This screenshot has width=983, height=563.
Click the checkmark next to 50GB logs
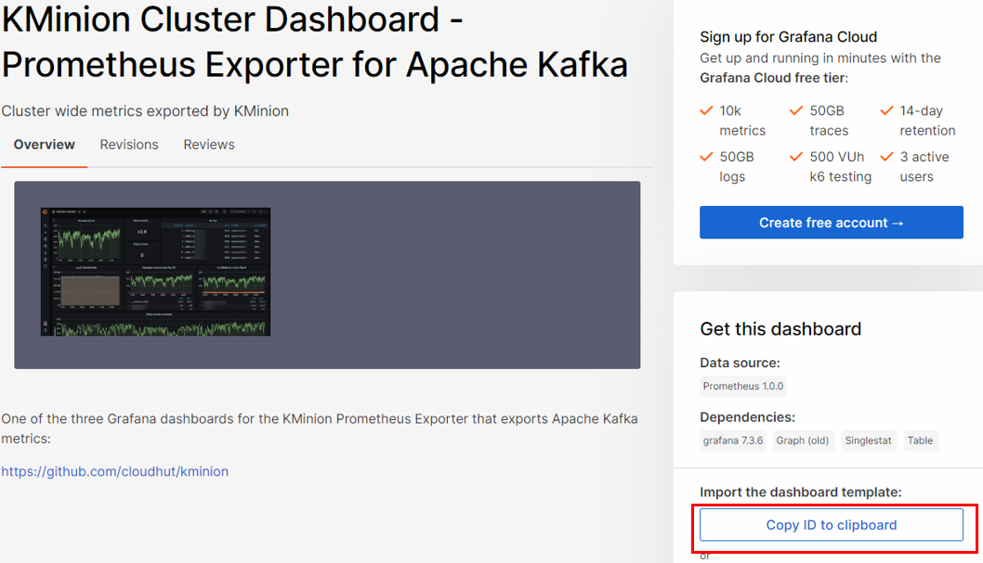706,157
